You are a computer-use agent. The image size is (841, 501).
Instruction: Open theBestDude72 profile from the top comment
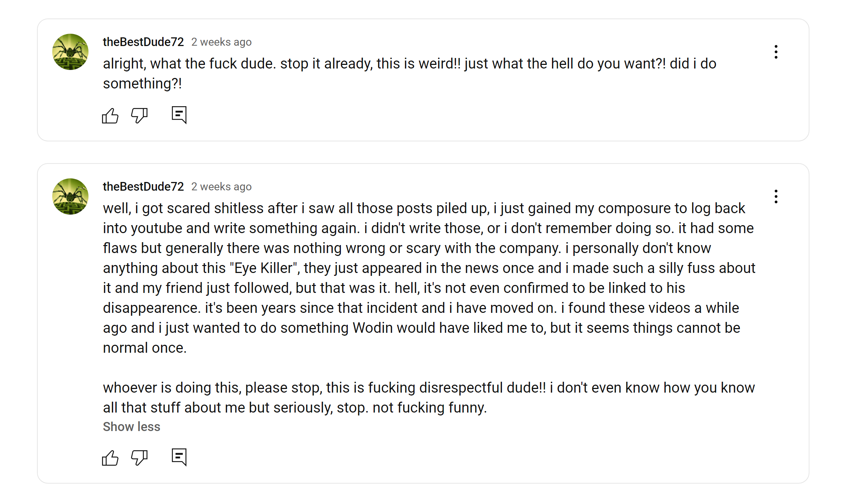(x=143, y=42)
